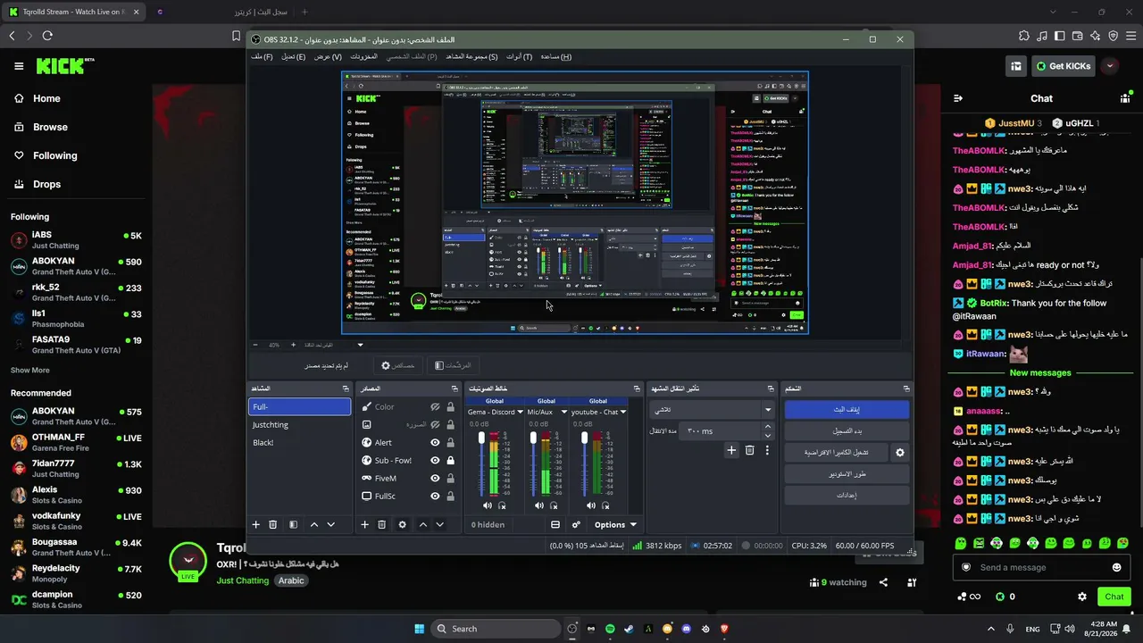Viewport: 1143px width, 643px height.
Task: Open youtube - Chat mixer channel dropdown
Action: click(623, 412)
